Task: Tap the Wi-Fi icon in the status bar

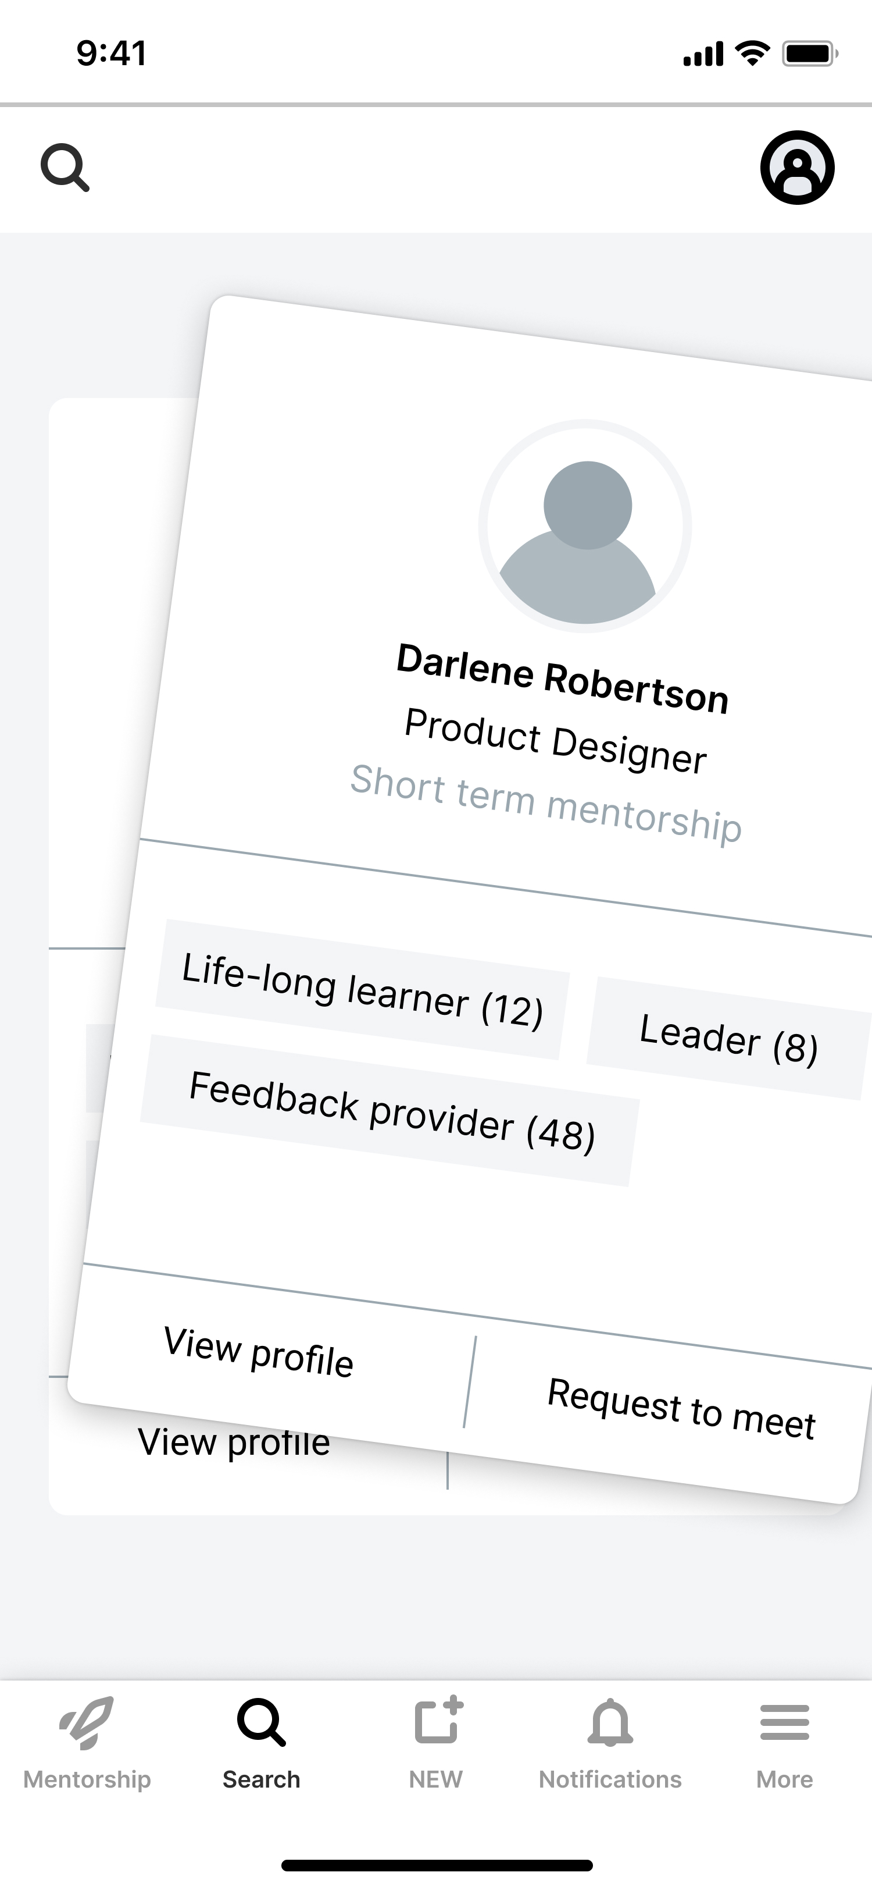Action: click(x=752, y=54)
